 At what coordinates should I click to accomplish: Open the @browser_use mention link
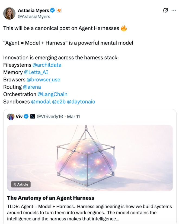(x=43, y=80)
